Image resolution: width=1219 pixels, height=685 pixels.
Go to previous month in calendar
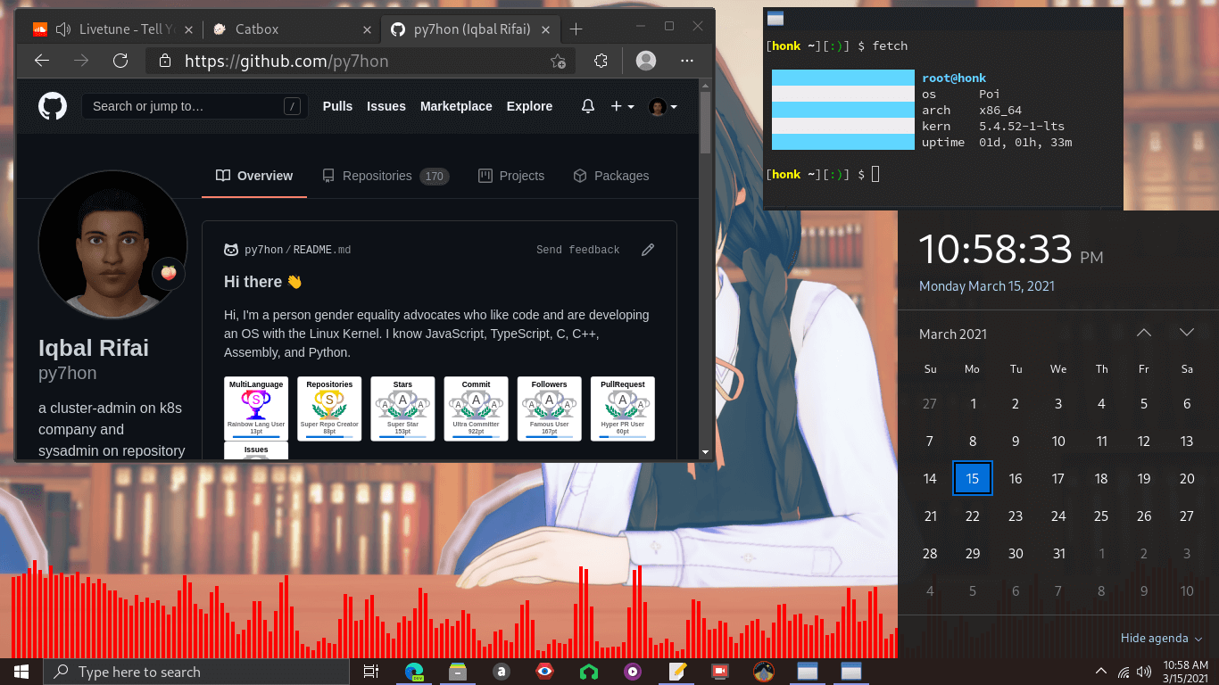tap(1144, 333)
